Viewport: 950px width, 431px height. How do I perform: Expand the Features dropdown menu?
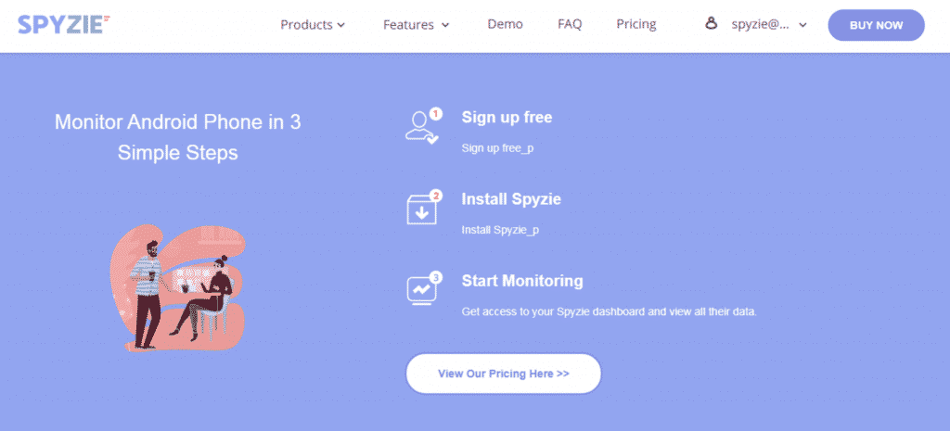click(x=417, y=25)
